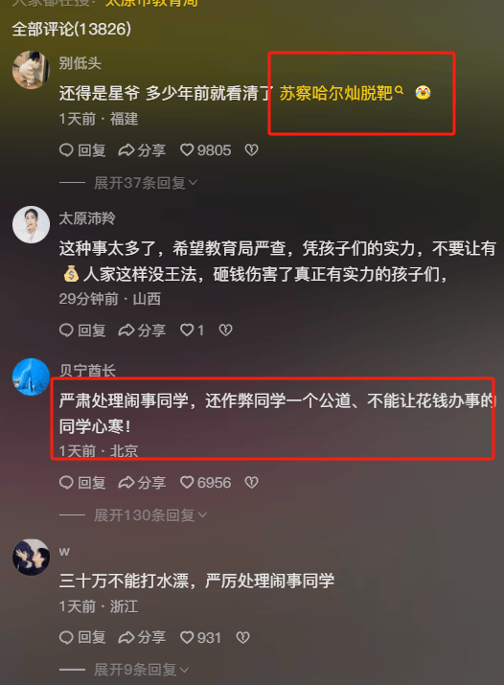Like the comment from 别低头

click(206, 150)
